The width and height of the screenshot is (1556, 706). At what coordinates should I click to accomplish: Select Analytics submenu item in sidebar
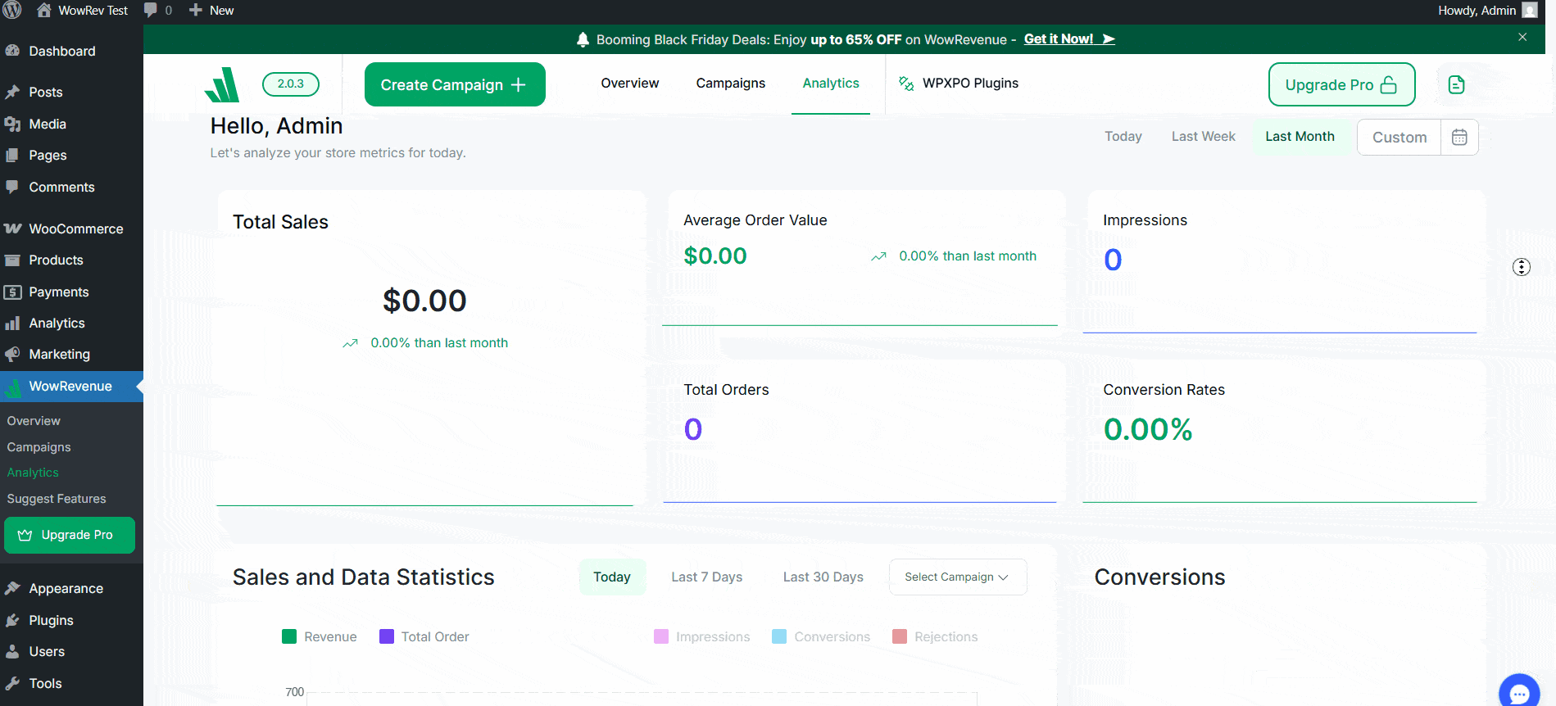point(33,473)
